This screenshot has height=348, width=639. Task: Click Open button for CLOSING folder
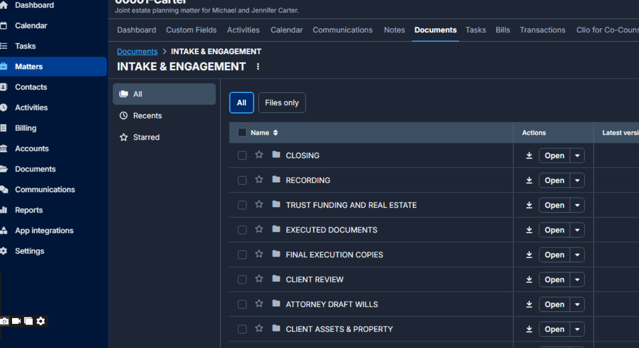[554, 155]
